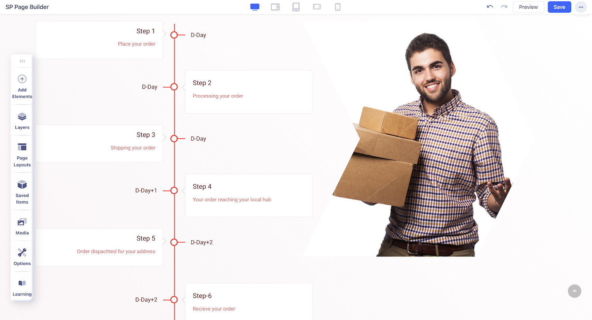The width and height of the screenshot is (592, 320).
Task: Click the "Recieve your order" text
Action: point(214,309)
